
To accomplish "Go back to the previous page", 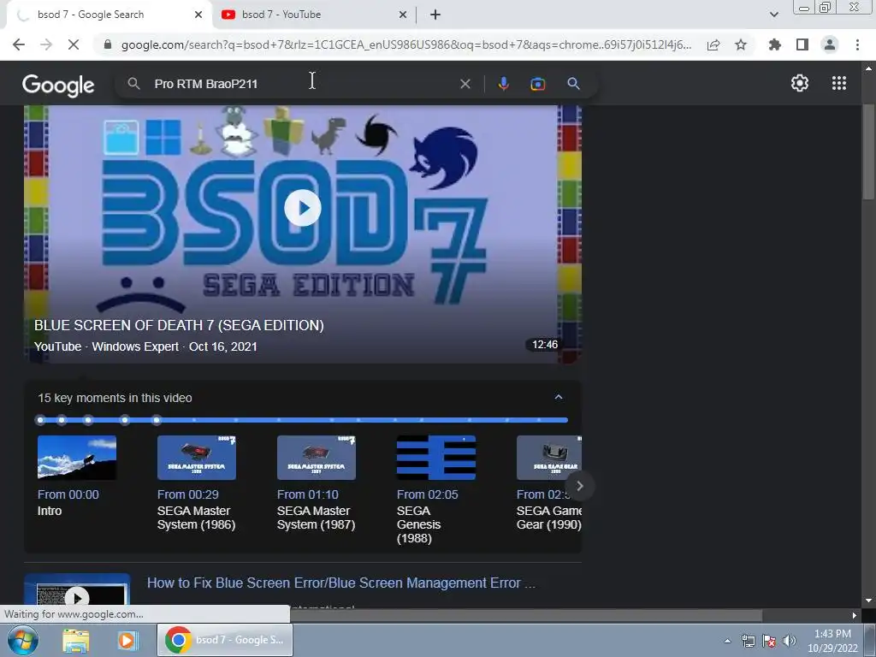I will 19,44.
